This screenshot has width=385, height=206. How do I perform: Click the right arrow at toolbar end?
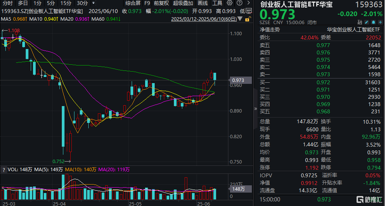248,3
